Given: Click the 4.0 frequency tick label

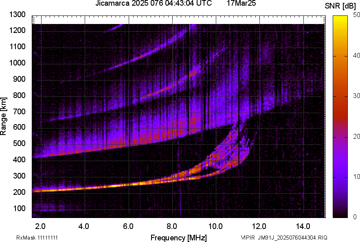Looking at the screenshot, I should (x=83, y=227).
